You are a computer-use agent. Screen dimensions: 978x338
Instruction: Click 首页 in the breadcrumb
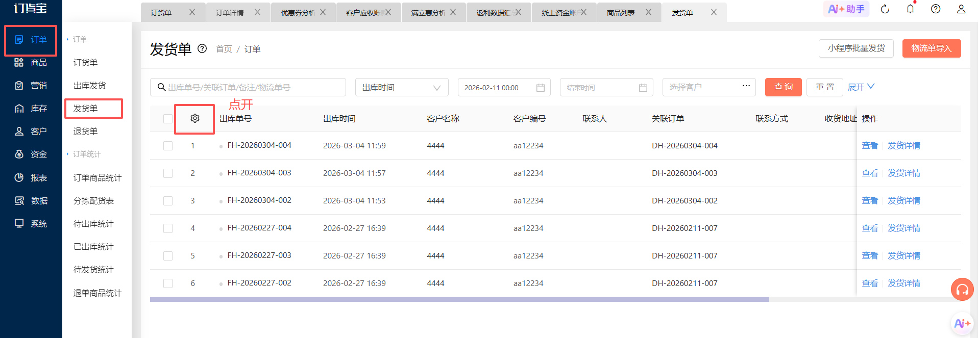(224, 49)
